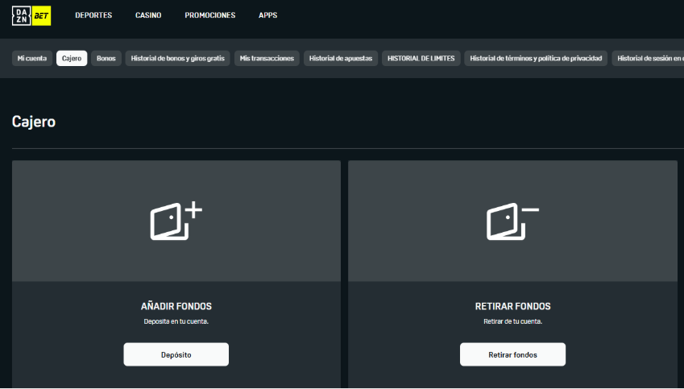Open Historial de bonos y giros gratis

pos(177,59)
